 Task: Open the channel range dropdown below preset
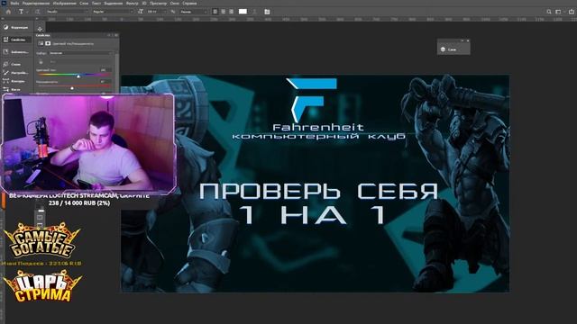click(x=81, y=62)
